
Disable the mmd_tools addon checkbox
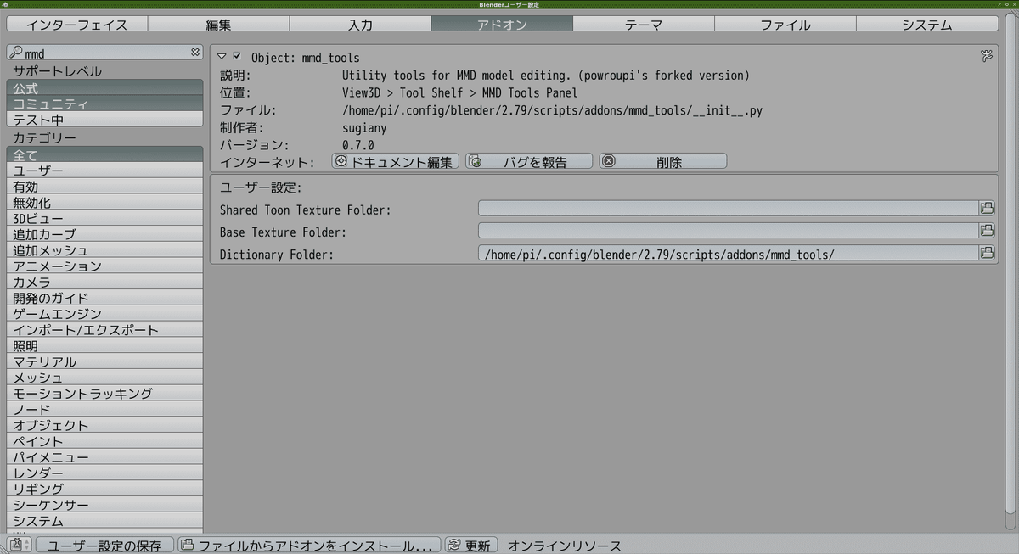237,56
